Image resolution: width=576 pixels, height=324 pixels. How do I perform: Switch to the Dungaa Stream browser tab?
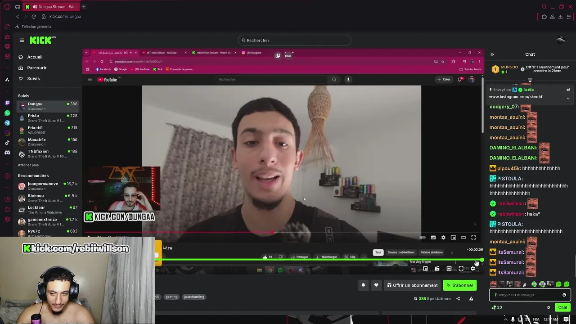[51, 7]
